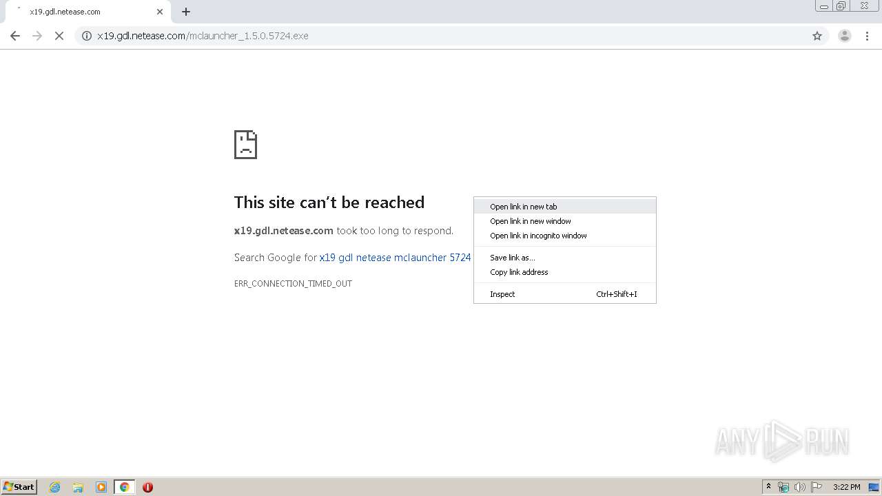
Task: Open Action Center flag icon
Action: coord(817,487)
